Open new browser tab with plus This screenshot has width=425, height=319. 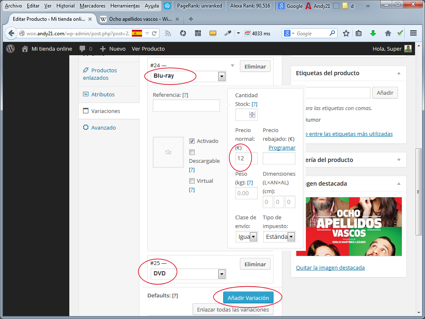tap(191, 19)
